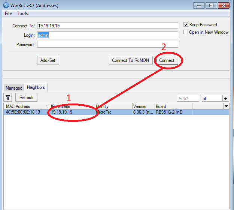234x210 pixels.
Task: Sort by Identity column header
Action: (113, 106)
